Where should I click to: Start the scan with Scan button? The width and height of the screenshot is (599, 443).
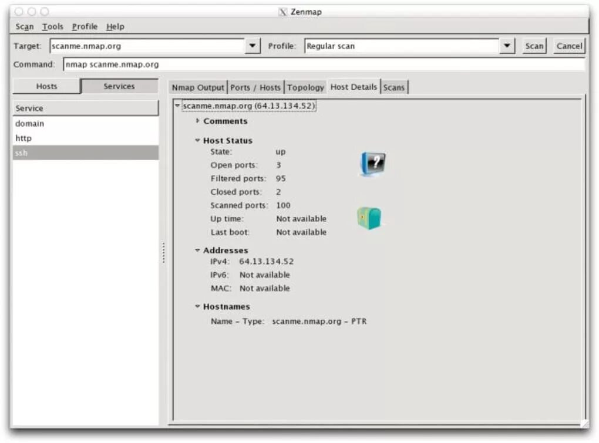point(534,46)
